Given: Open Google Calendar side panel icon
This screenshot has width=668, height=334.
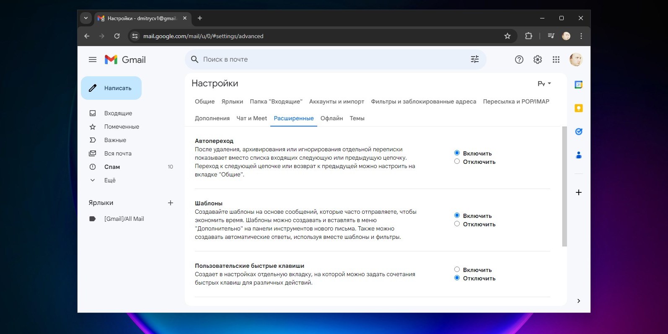Looking at the screenshot, I should [579, 85].
